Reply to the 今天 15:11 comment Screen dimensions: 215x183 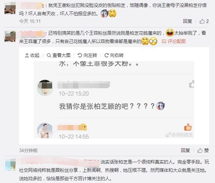point(188,21)
